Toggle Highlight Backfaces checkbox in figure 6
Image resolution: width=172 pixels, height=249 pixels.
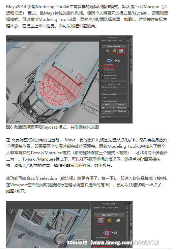click(x=103, y=76)
